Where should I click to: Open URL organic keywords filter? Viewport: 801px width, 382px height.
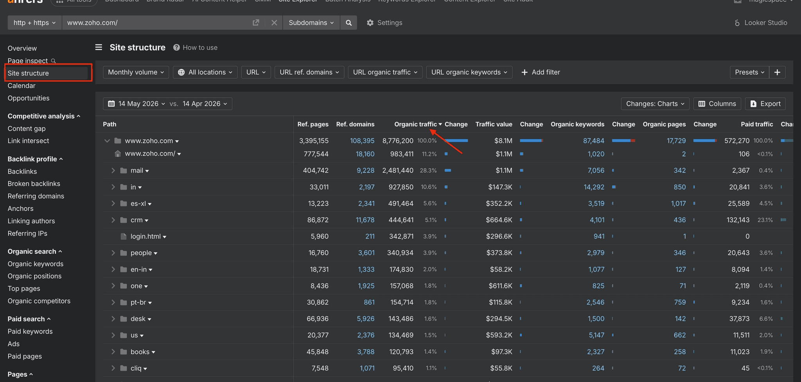pyautogui.click(x=469, y=72)
